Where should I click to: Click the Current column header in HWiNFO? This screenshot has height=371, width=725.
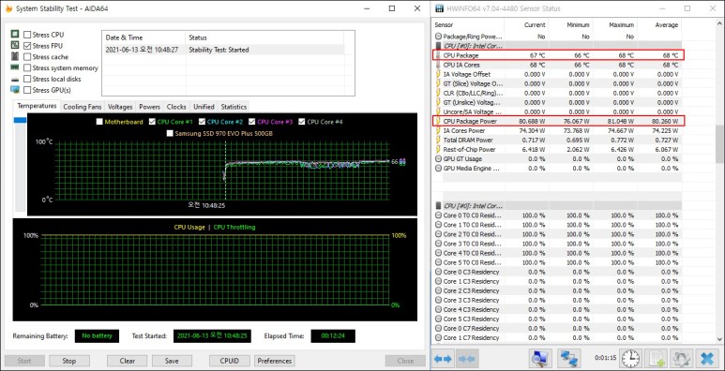[535, 25]
